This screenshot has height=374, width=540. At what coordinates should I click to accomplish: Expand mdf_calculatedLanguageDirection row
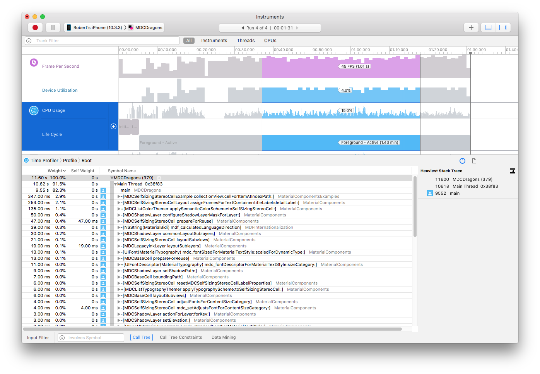tap(119, 227)
